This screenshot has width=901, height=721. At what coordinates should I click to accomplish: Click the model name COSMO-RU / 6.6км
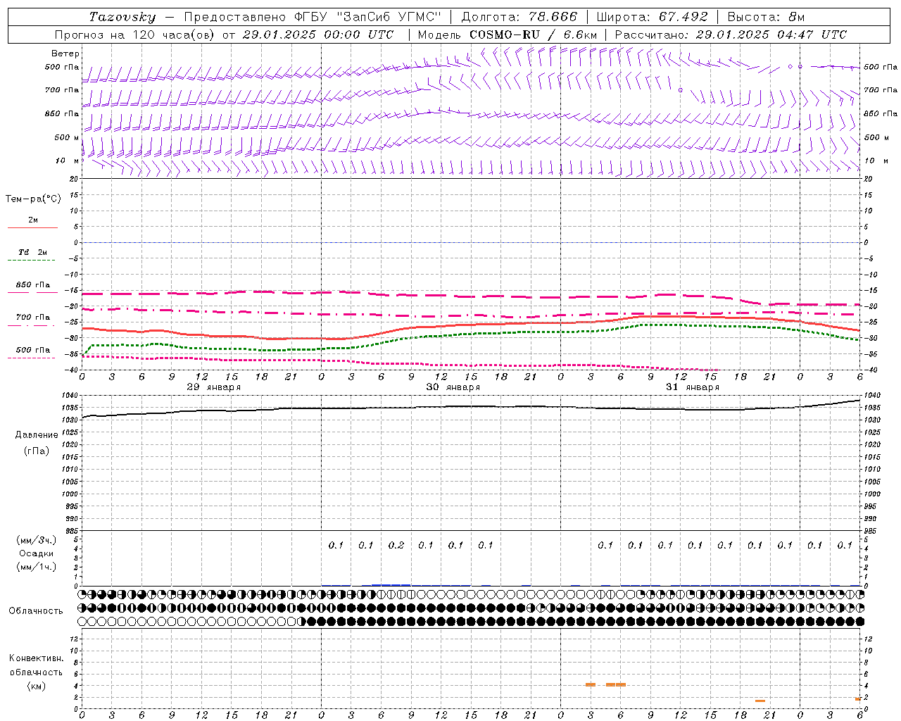coord(533,35)
